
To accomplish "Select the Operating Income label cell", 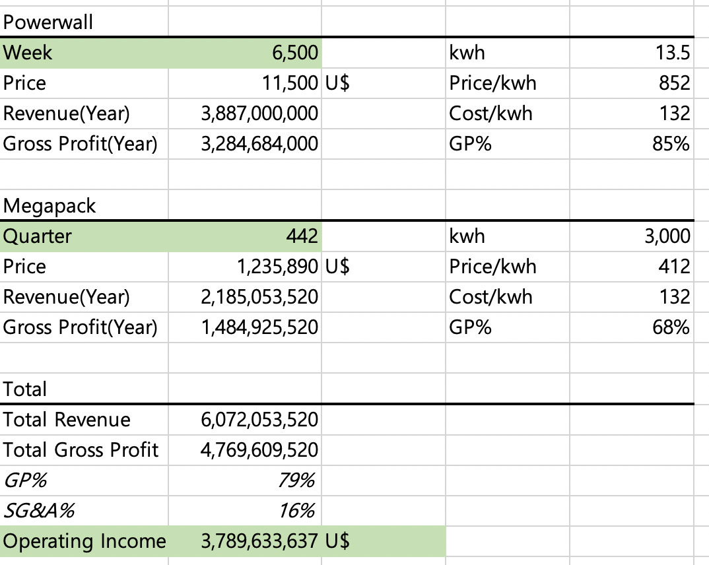I will click(x=84, y=541).
